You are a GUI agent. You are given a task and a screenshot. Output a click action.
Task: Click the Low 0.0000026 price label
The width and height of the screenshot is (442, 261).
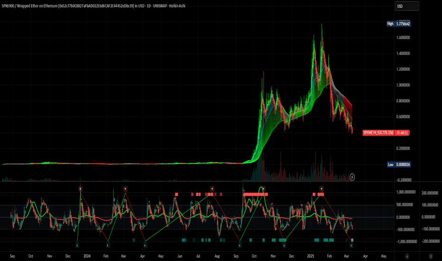pos(398,164)
